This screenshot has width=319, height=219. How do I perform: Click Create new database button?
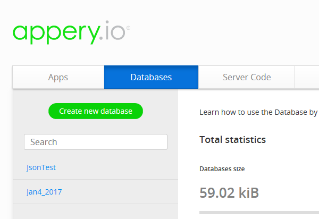point(96,111)
